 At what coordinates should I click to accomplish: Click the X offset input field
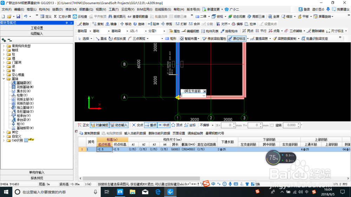pos(227,125)
